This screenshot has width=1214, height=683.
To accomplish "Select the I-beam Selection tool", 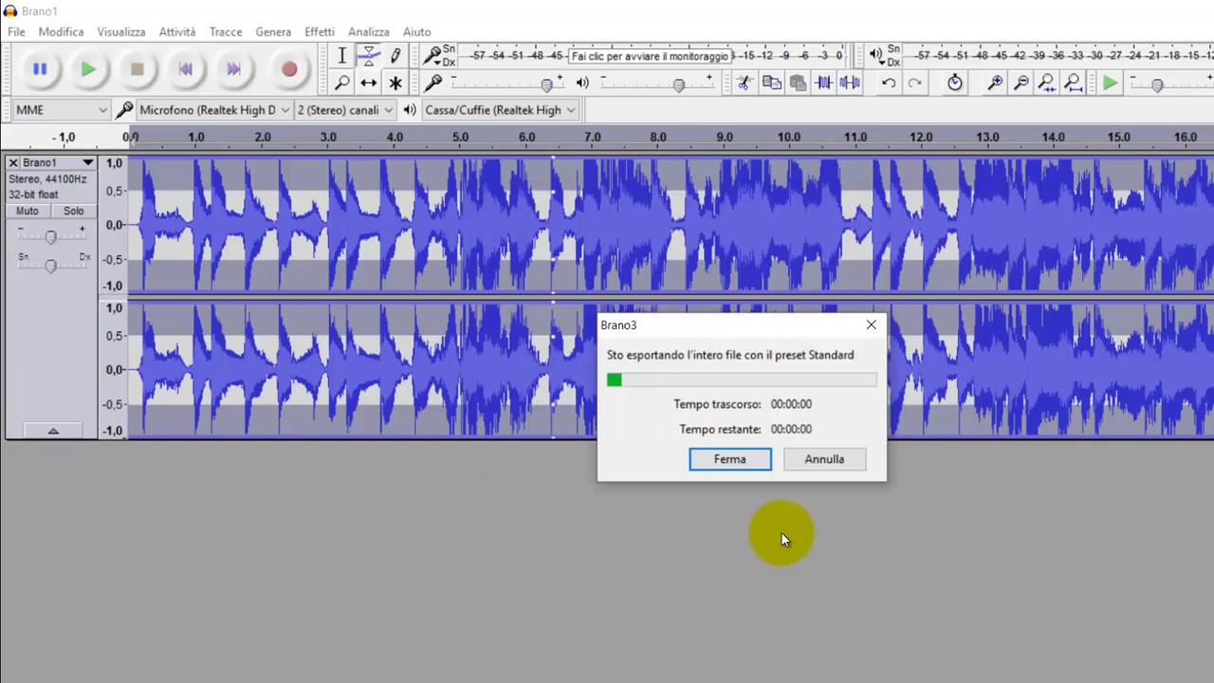I will click(x=342, y=56).
